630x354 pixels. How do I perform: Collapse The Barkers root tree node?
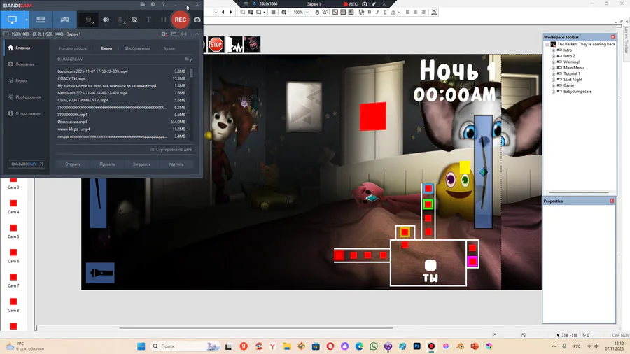(x=547, y=45)
